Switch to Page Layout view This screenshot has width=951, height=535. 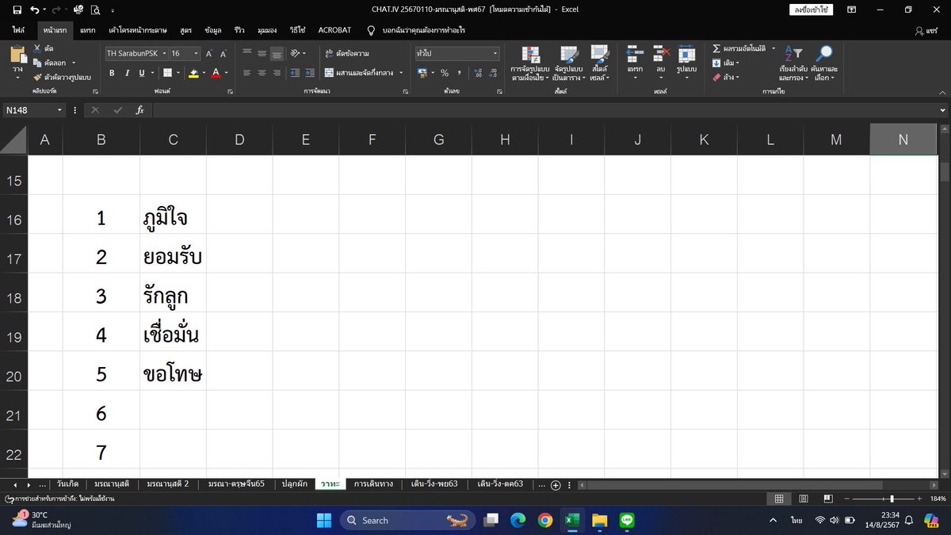click(x=804, y=499)
